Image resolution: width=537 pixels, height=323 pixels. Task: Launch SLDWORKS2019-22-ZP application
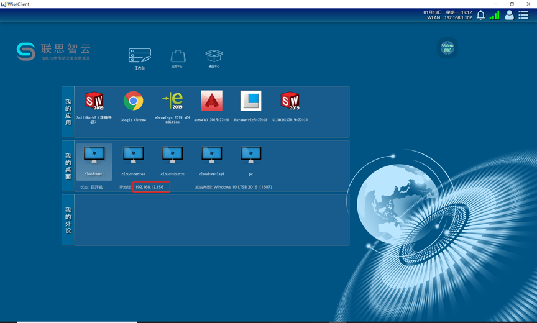290,101
